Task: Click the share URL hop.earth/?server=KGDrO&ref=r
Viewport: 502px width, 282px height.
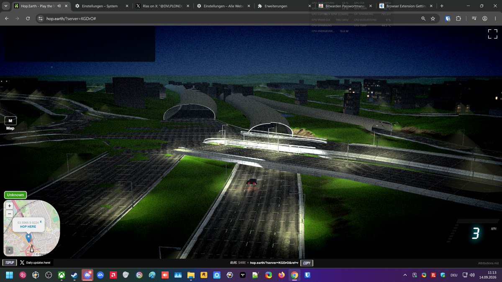Action: pos(274,263)
